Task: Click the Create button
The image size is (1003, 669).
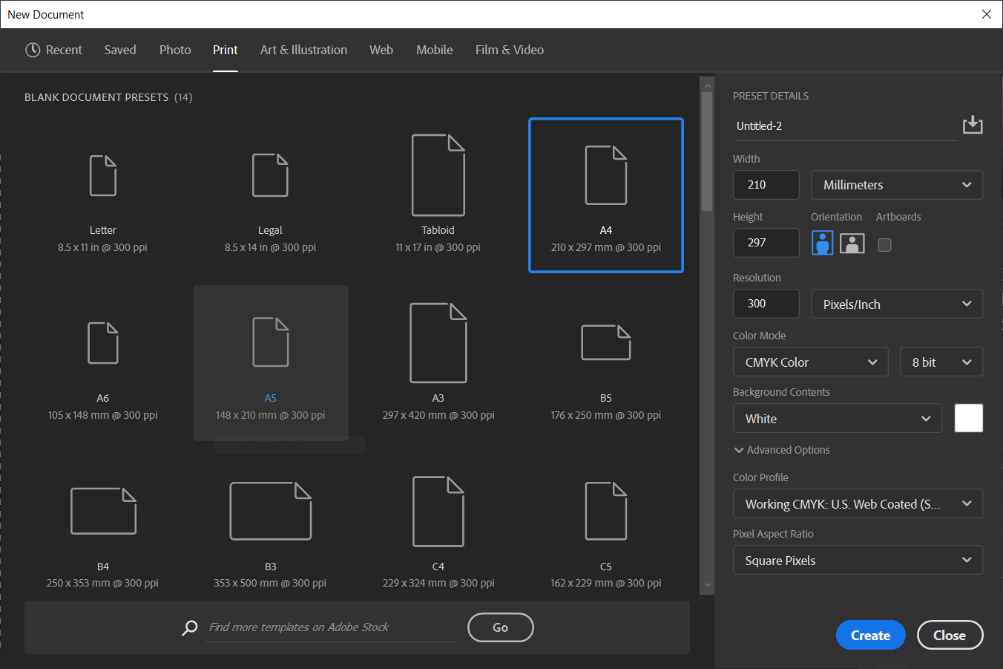Action: pos(870,635)
